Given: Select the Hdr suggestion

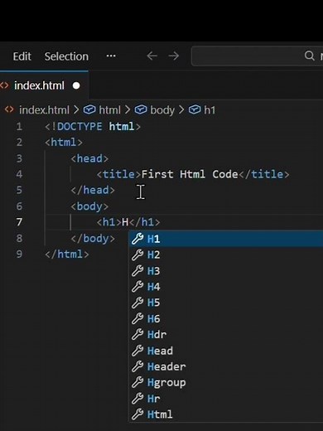Looking at the screenshot, I should click(x=226, y=335).
